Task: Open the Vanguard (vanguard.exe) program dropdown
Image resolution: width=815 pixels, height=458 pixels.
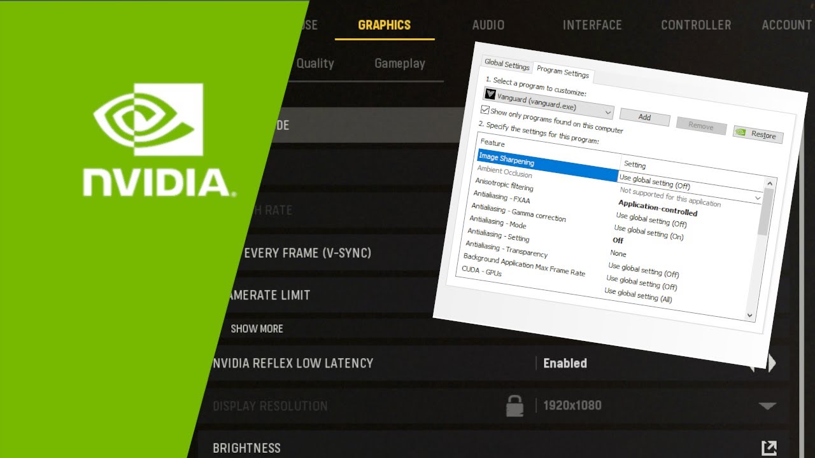Action: click(x=549, y=104)
